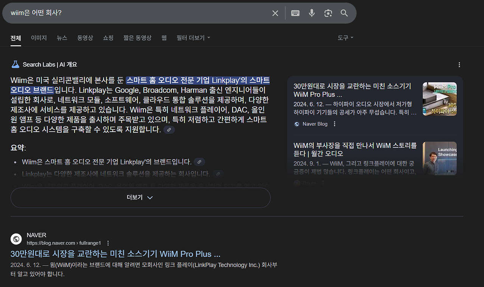Switch to the 짧은 동영상 tab

click(x=137, y=38)
